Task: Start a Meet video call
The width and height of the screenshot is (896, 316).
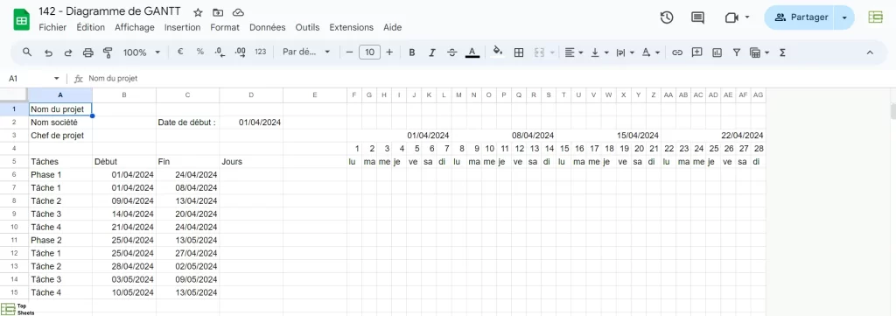Action: pos(731,18)
